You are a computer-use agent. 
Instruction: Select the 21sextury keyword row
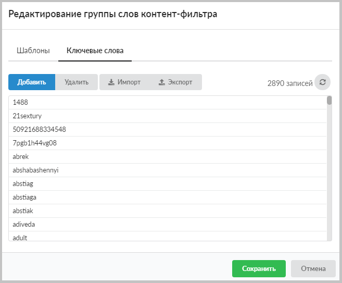[x=168, y=116]
